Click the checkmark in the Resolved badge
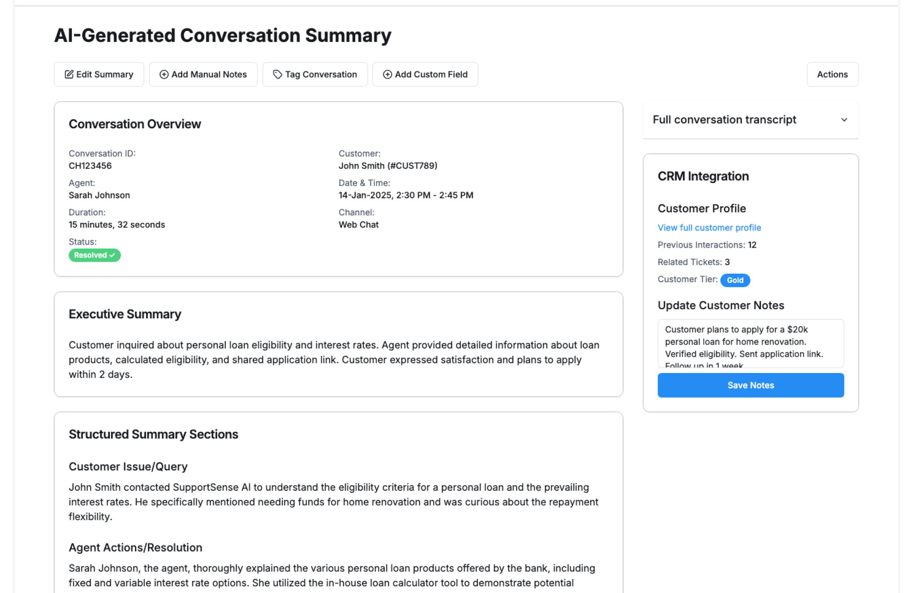Image resolution: width=913 pixels, height=593 pixels. [113, 255]
